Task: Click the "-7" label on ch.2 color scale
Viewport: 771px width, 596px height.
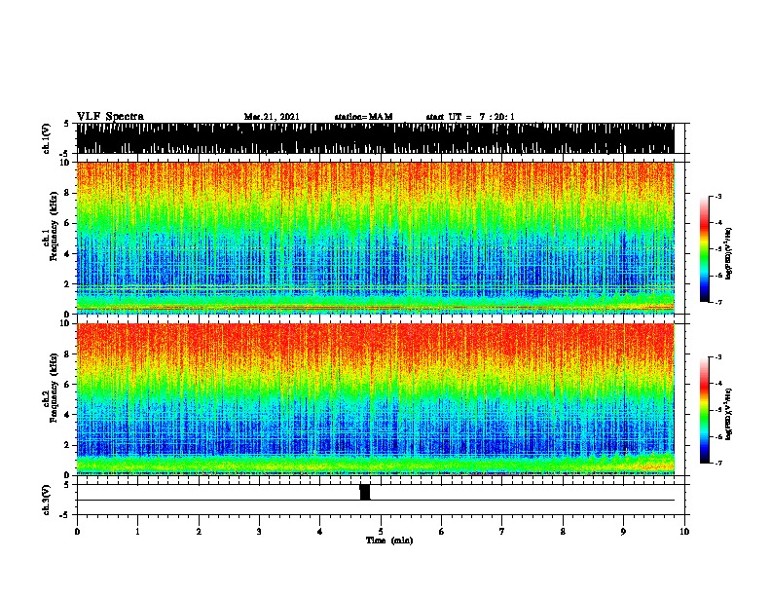Action: click(x=718, y=463)
